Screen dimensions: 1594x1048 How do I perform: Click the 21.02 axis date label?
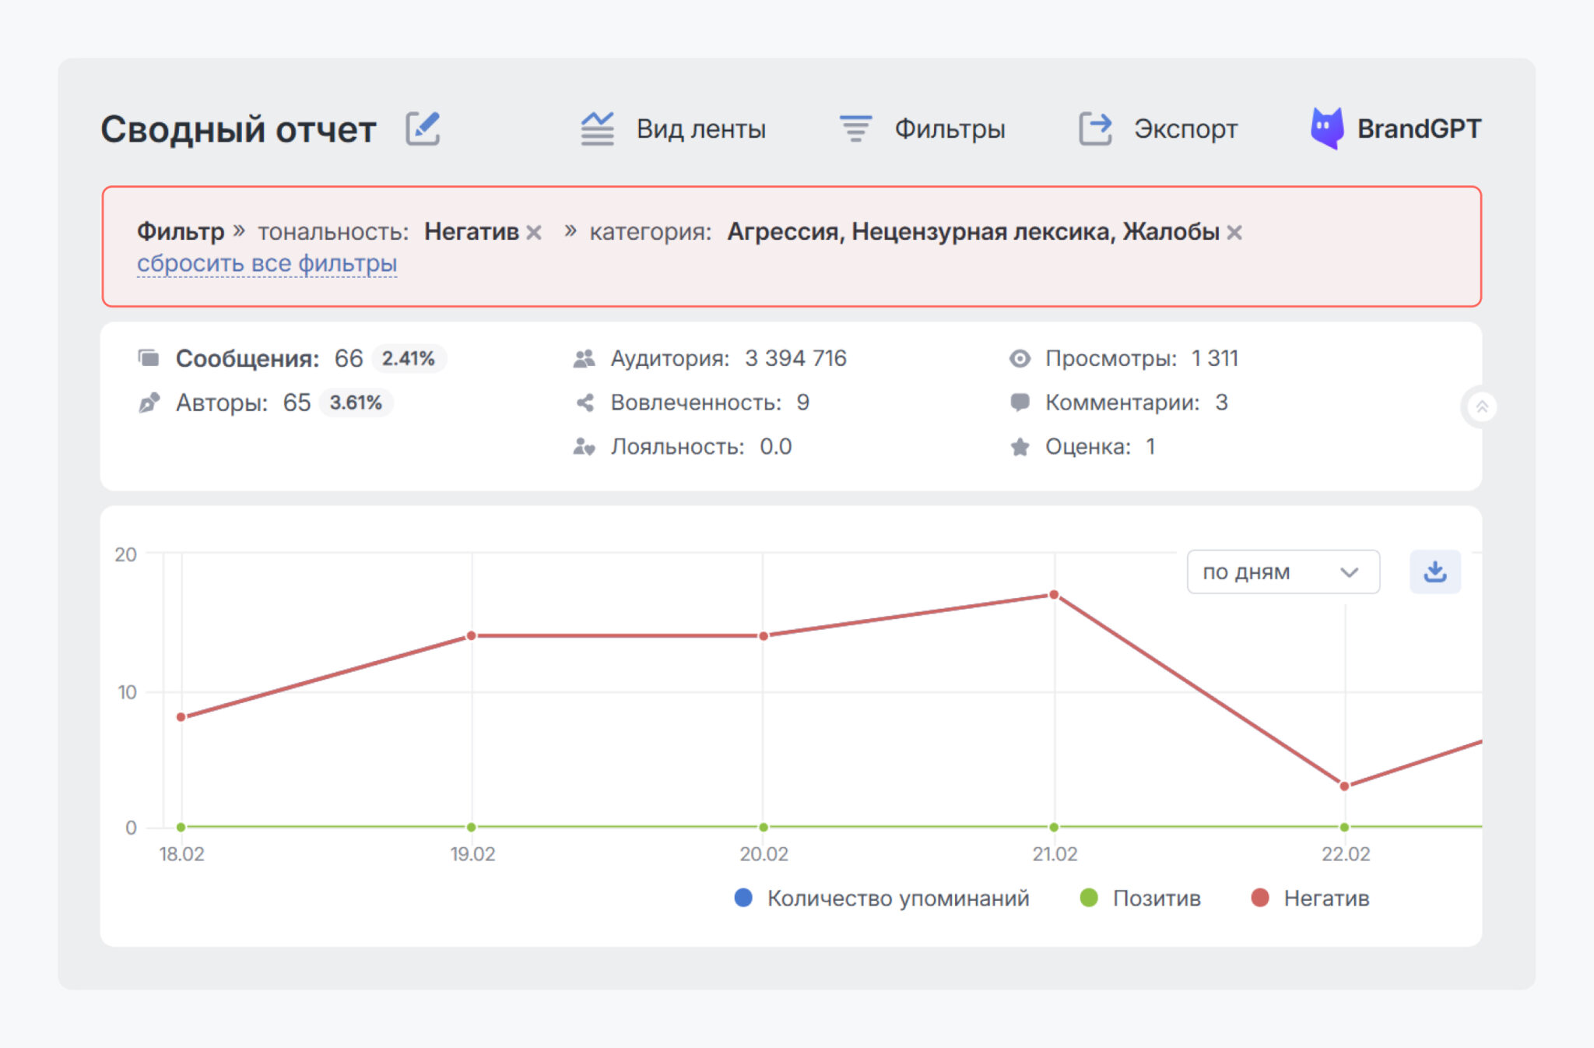(x=1055, y=854)
